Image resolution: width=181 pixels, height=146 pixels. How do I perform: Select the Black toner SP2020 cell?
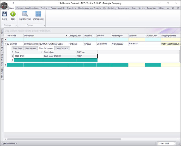pos(59,56)
